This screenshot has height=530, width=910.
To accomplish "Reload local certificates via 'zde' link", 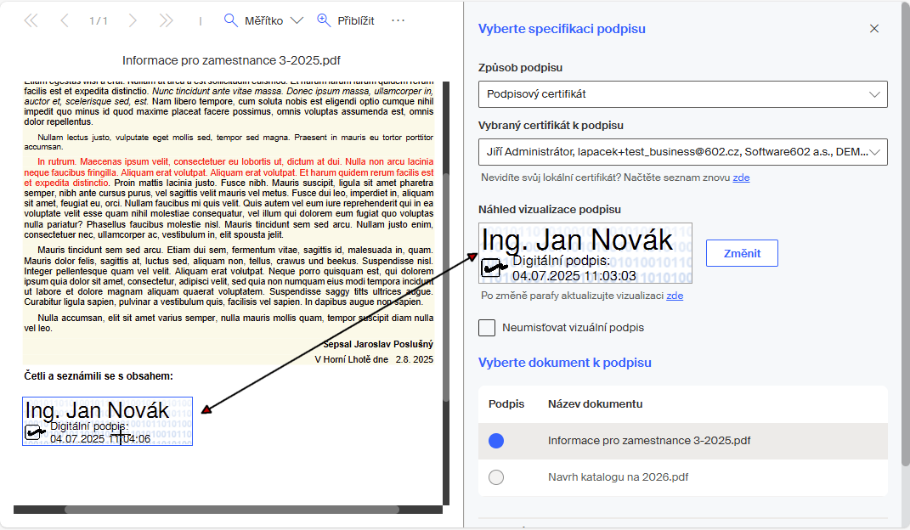I will [741, 178].
